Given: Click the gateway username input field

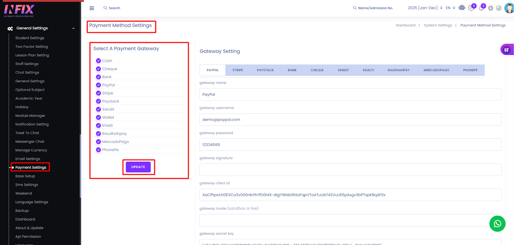Looking at the screenshot, I should pyautogui.click(x=350, y=119).
